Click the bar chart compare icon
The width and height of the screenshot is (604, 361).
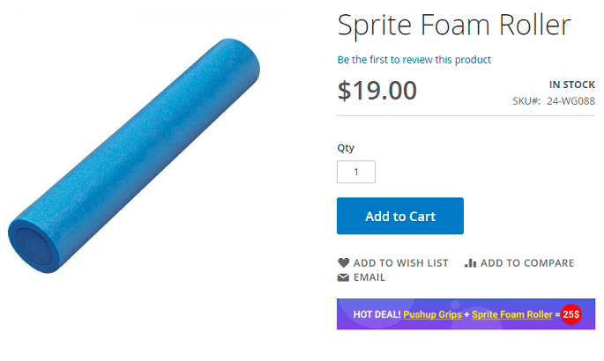pos(470,262)
